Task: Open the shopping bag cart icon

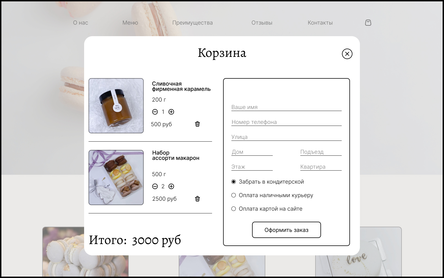Action: coord(368,23)
